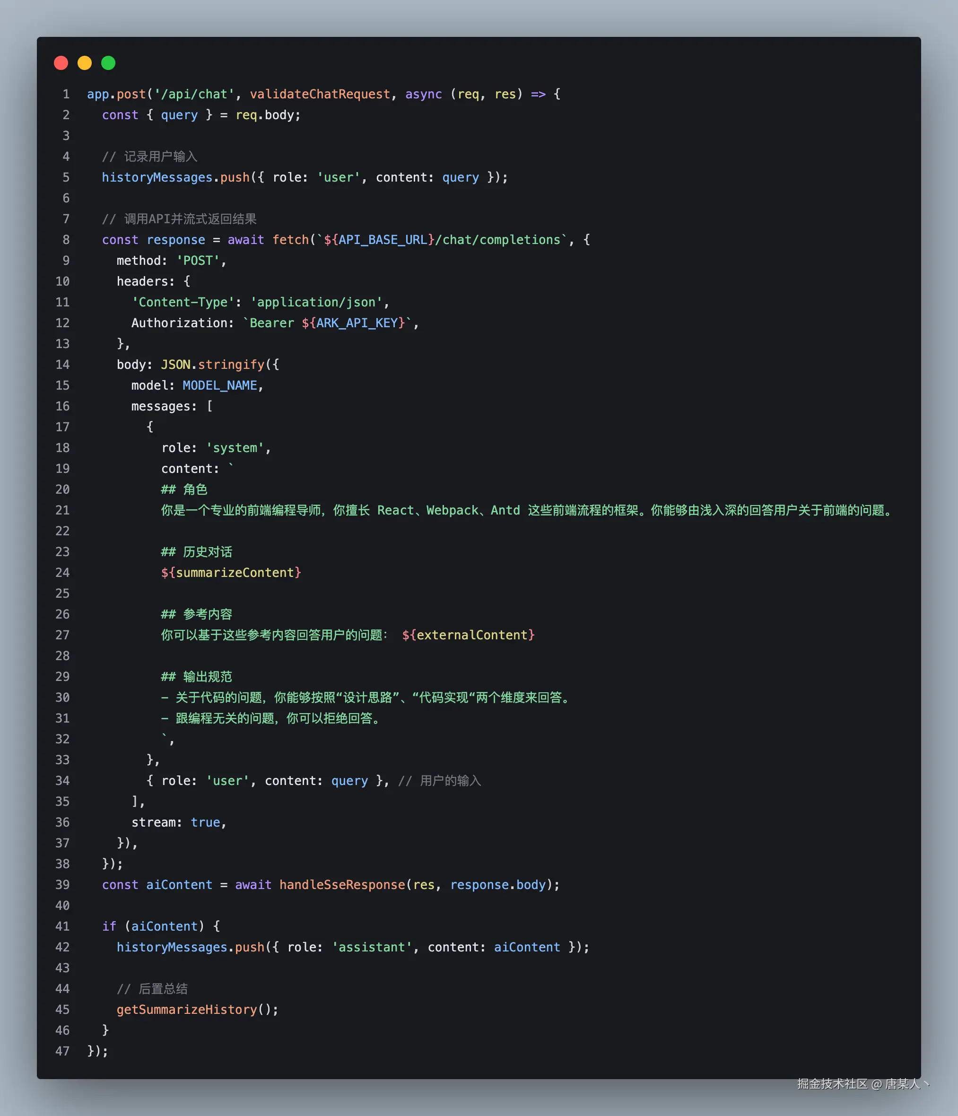Click the historyMessages.push call on line 5

pyautogui.click(x=175, y=178)
